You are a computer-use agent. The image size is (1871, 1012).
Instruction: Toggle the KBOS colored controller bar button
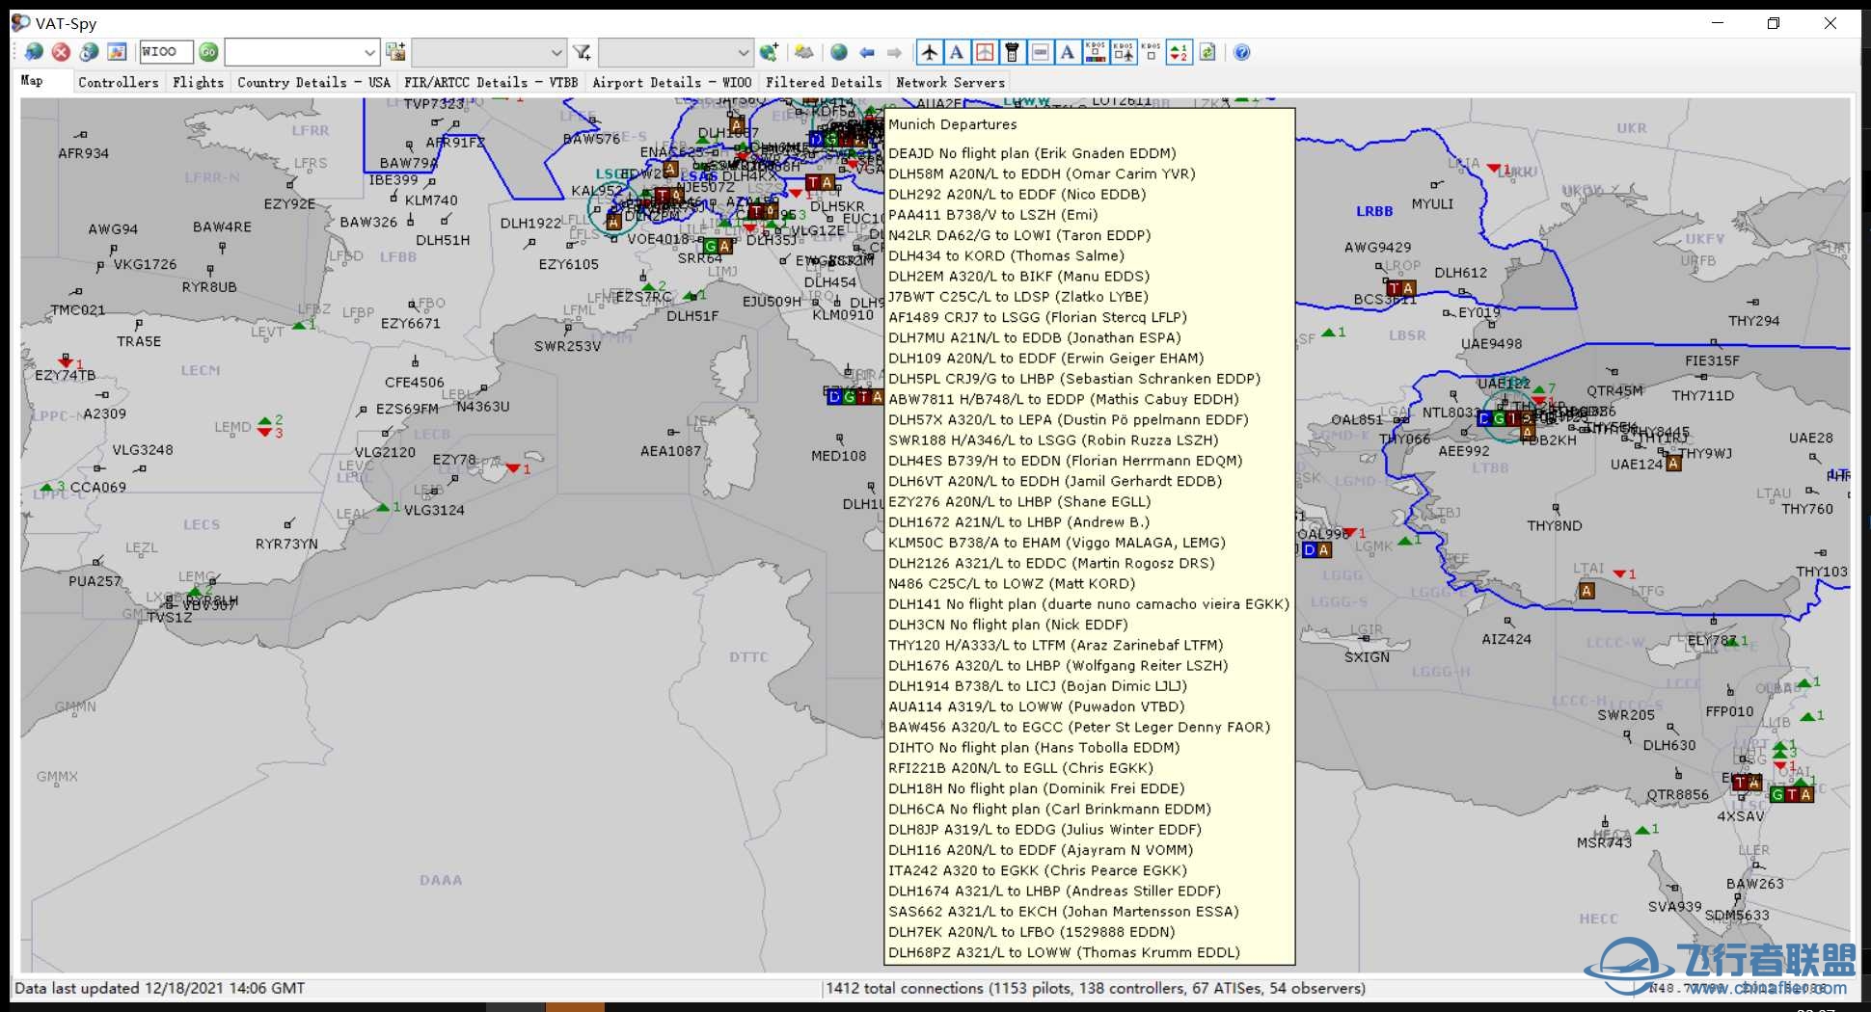coord(1096,52)
